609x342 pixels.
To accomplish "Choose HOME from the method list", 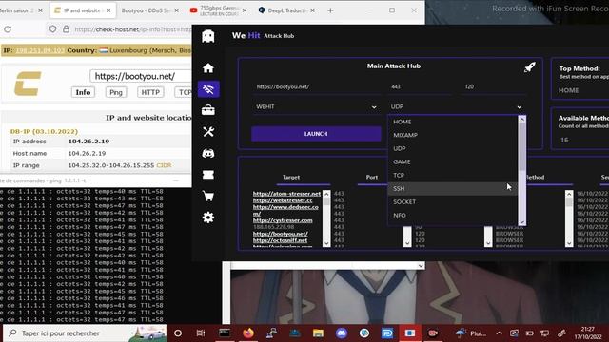I will tap(453, 122).
